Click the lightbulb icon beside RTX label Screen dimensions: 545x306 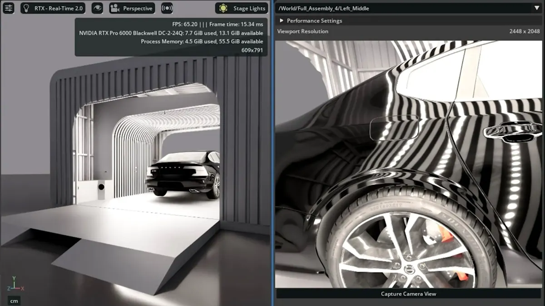click(27, 8)
